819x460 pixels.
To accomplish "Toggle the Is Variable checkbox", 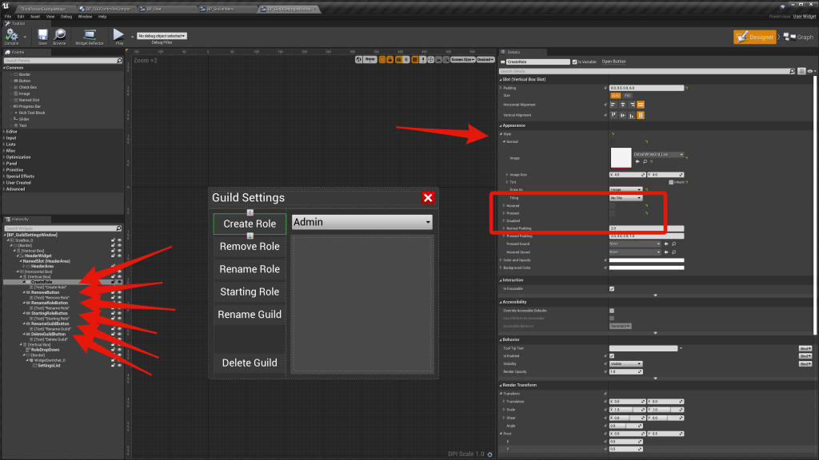I will tap(577, 61).
